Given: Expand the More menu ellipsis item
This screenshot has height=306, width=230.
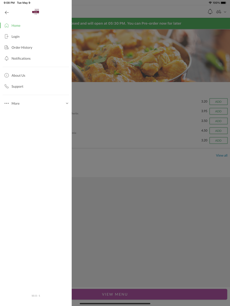Looking at the screenshot, I should [x=35, y=104].
